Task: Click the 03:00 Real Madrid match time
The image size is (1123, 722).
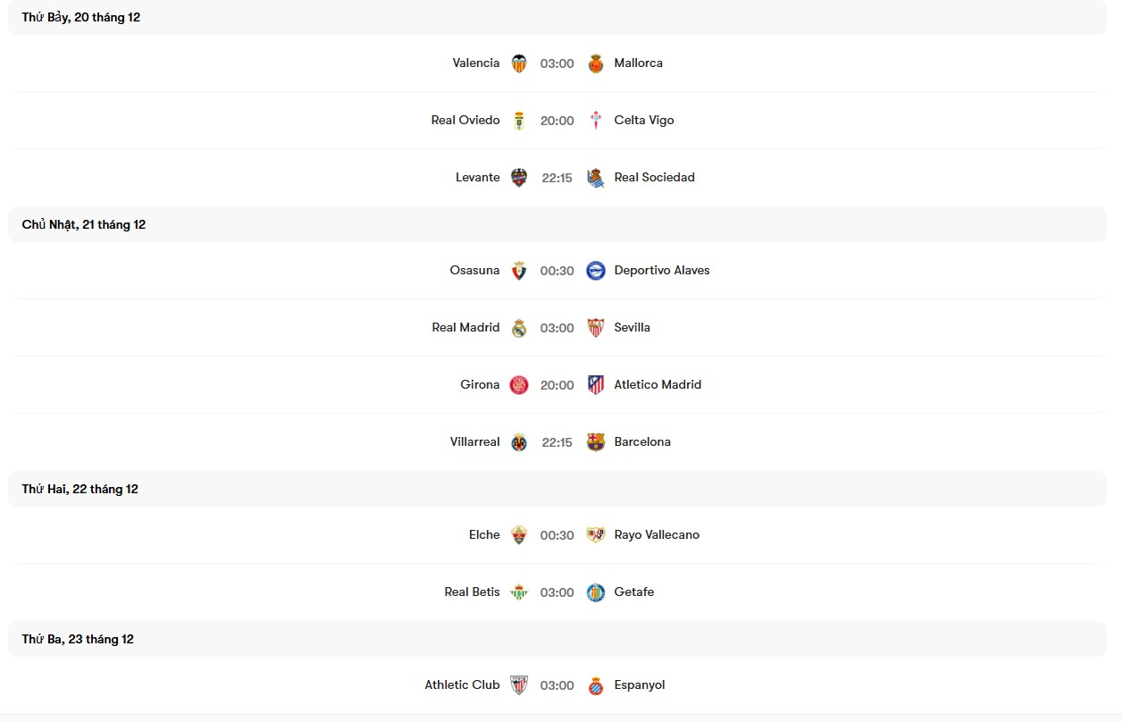Action: pyautogui.click(x=557, y=328)
